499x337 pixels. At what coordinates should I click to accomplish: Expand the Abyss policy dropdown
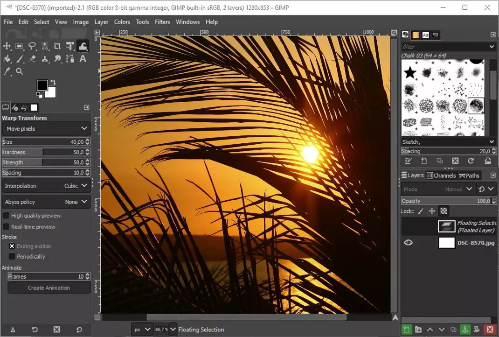click(46, 202)
